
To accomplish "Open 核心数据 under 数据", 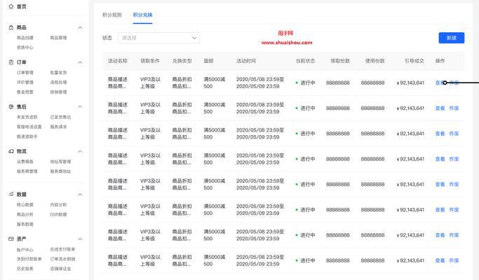I will [25, 204].
